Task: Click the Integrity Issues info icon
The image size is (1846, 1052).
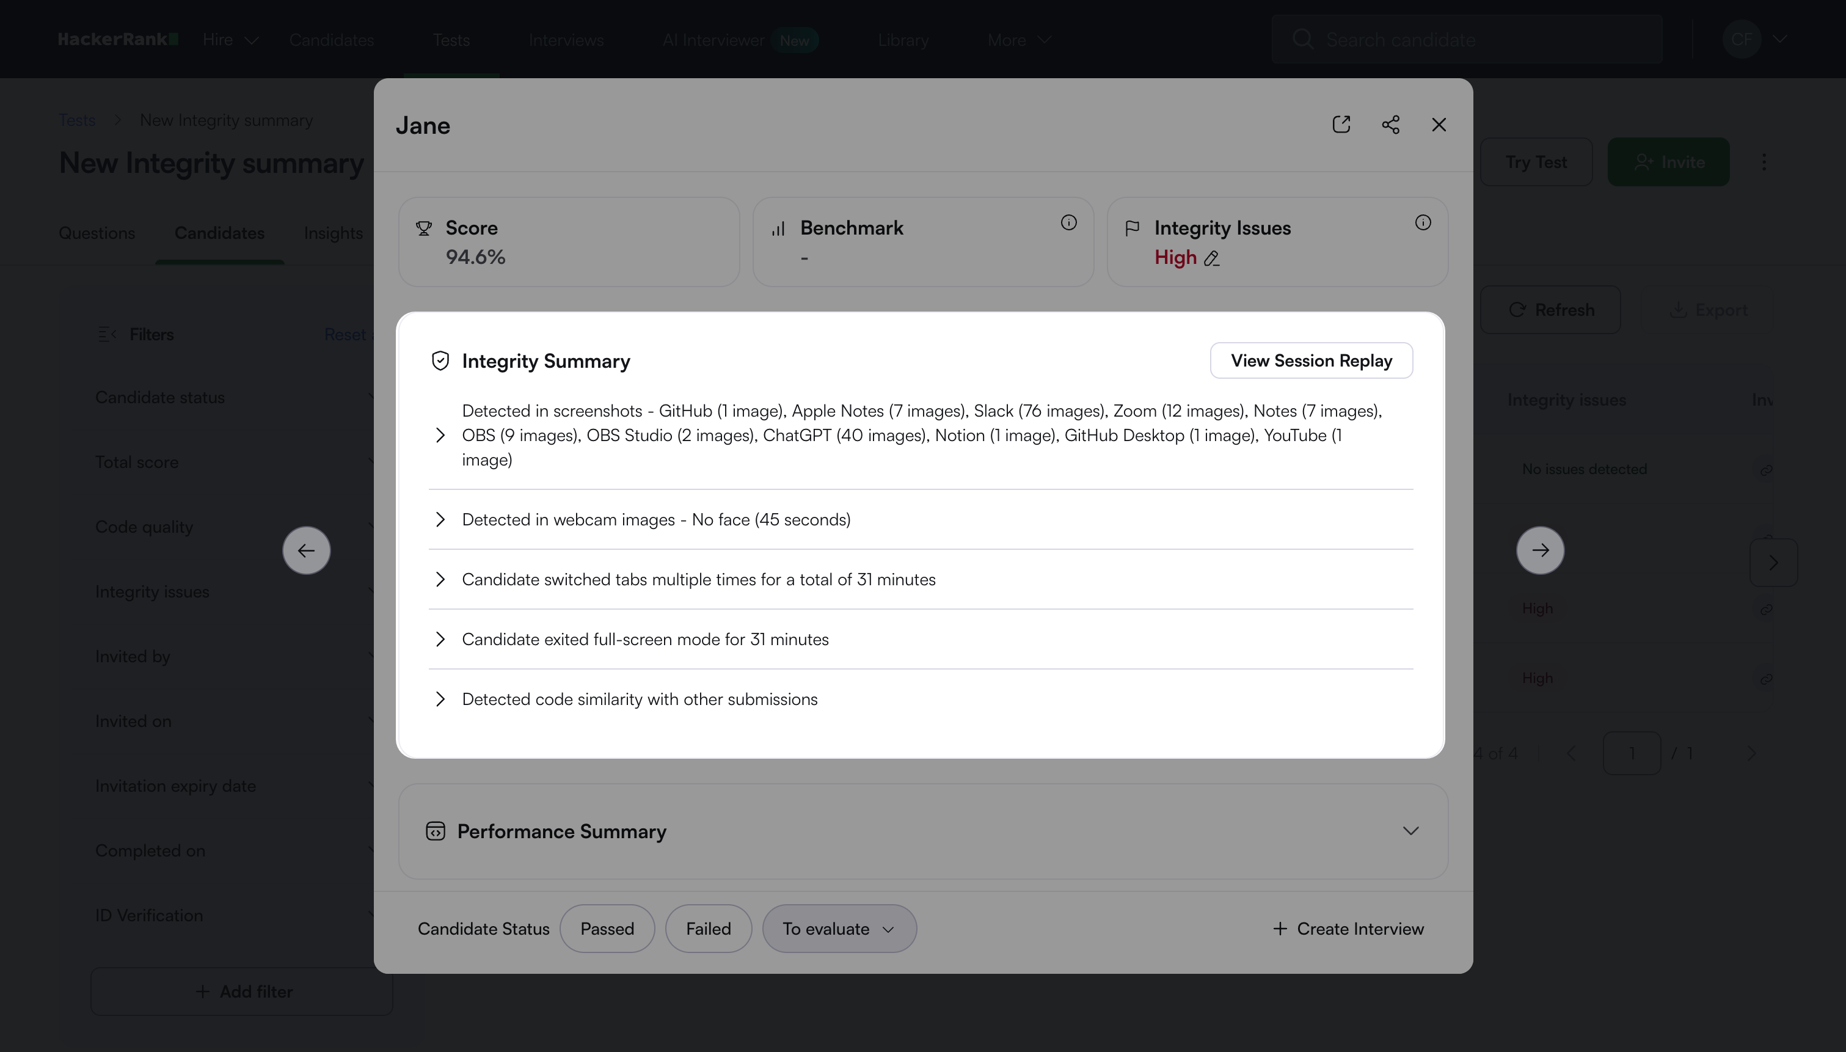Action: (1422, 222)
